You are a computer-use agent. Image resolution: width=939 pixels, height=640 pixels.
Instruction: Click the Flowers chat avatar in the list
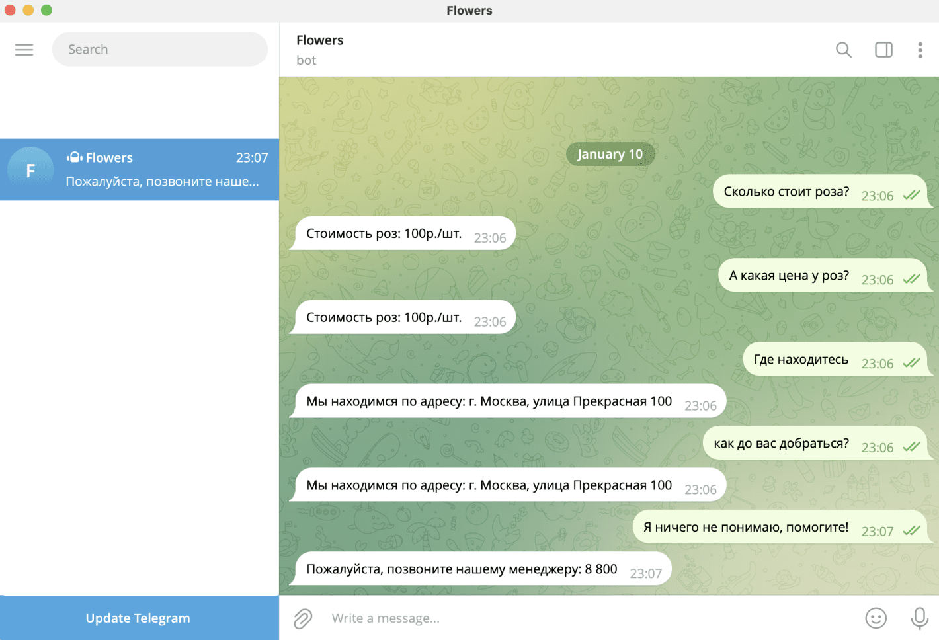[x=30, y=170]
